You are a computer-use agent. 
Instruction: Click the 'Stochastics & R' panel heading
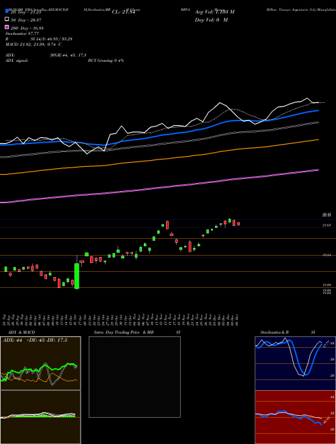(274, 332)
